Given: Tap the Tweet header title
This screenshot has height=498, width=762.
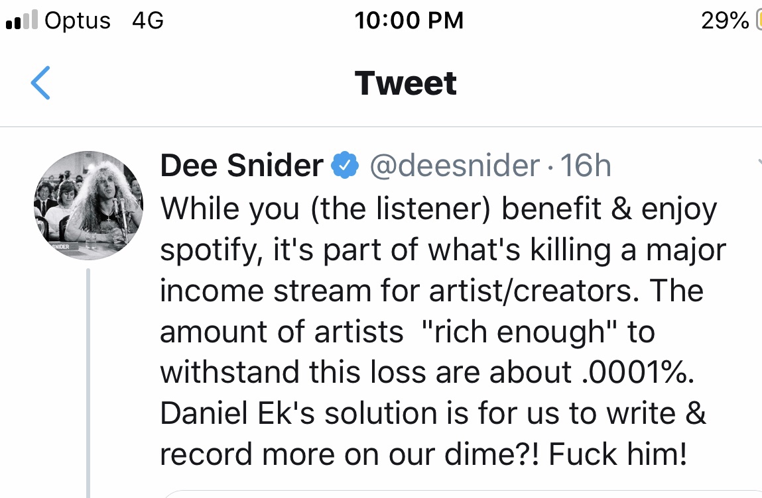Looking at the screenshot, I should click(406, 83).
